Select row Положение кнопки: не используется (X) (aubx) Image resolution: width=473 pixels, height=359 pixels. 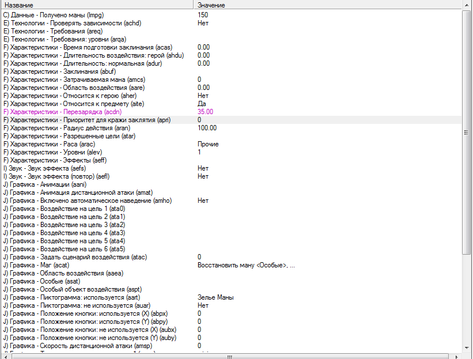tap(232, 330)
